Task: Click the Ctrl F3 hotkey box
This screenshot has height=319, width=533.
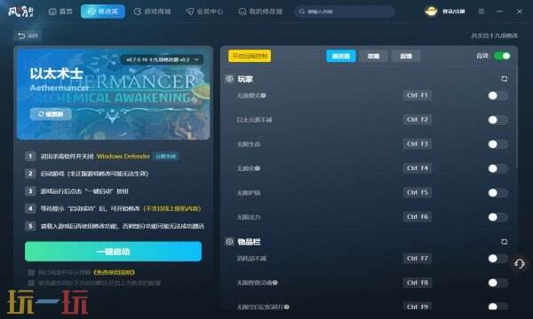Action: coord(418,144)
